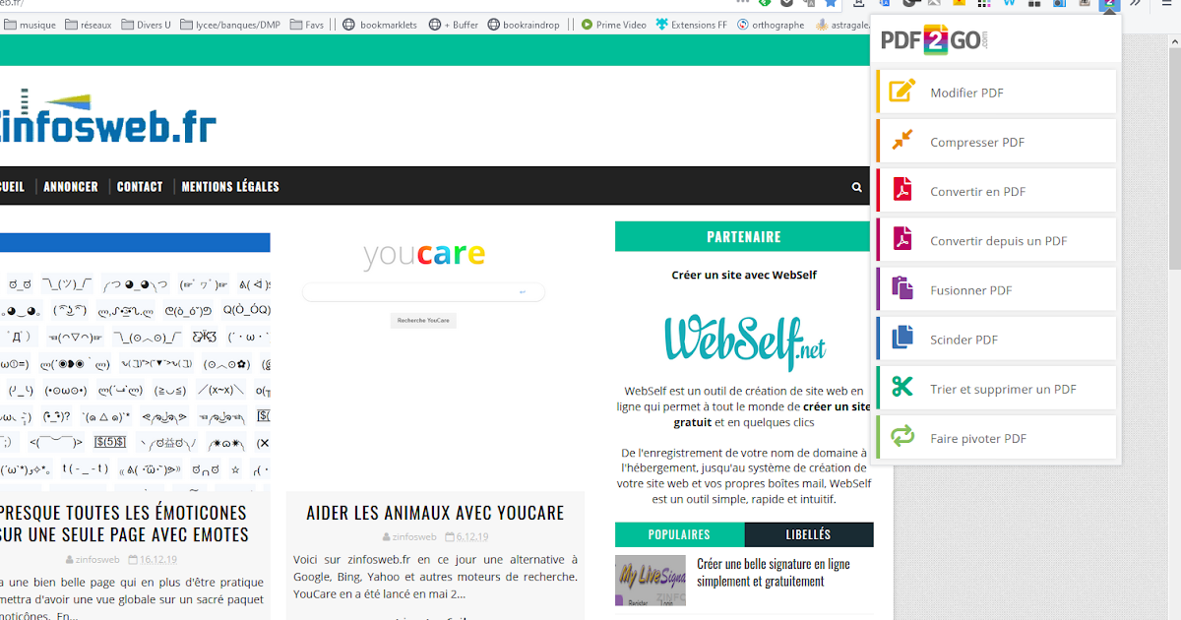Screen dimensions: 1181x620
Task: Open the musique bookmarks folder
Action: point(31,25)
